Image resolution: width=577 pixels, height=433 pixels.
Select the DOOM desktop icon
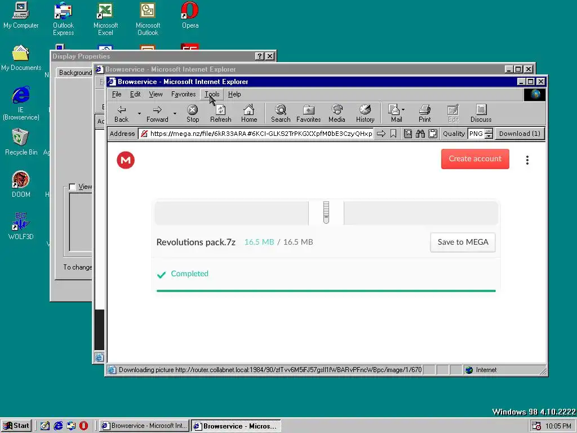[21, 184]
